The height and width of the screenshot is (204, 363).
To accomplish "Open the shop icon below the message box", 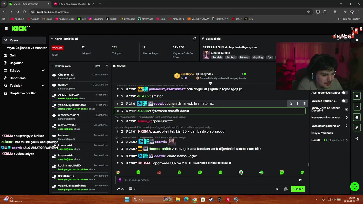I will (x=130, y=189).
